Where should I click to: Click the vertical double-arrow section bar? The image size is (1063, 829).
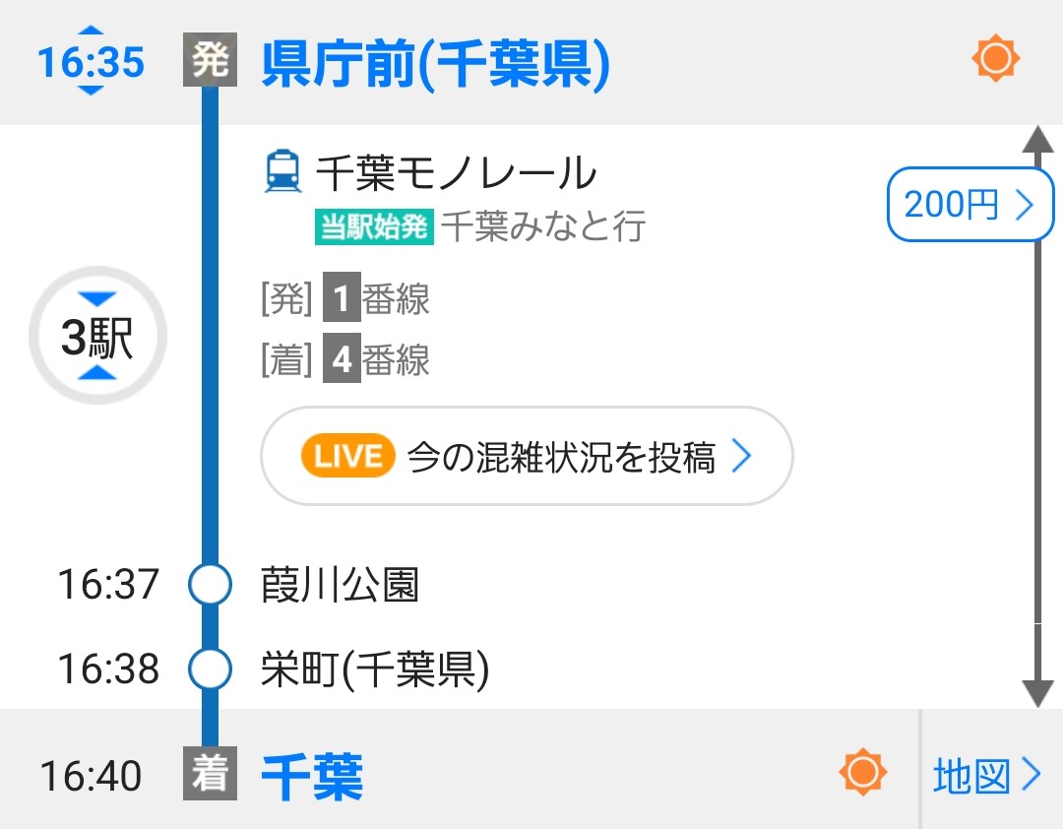[1037, 416]
